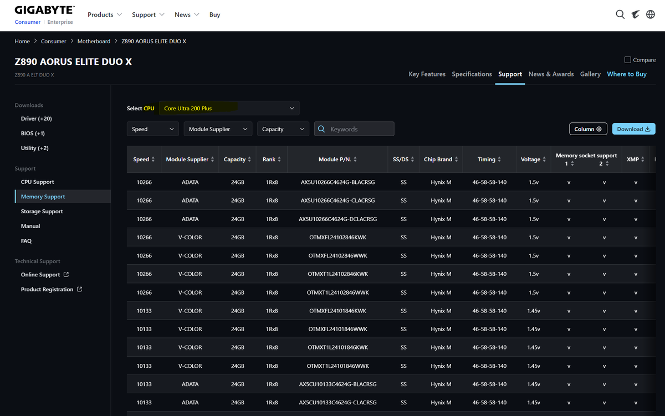Switch to News & Awards tab
The height and width of the screenshot is (416, 665).
551,74
